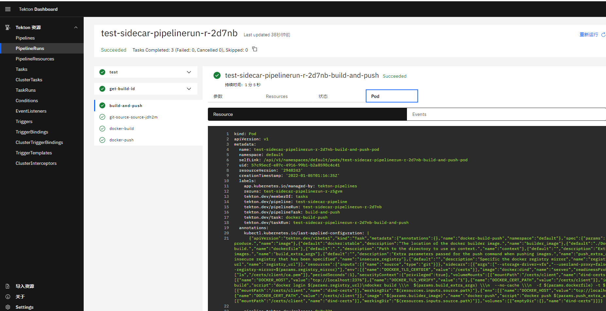The width and height of the screenshot is (606, 311).
Task: Click the large success icon by task run title
Action: pyautogui.click(x=217, y=75)
